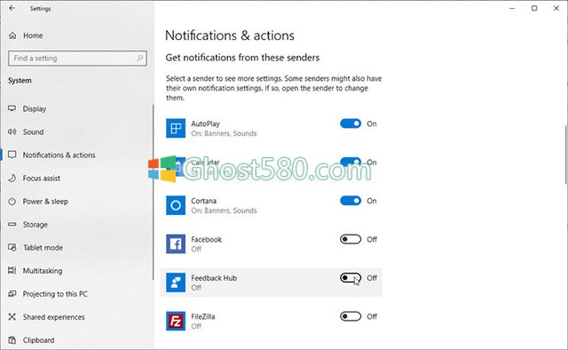Click the 'System' sidebar heading
Screen dimensions: 568x350
click(20, 81)
